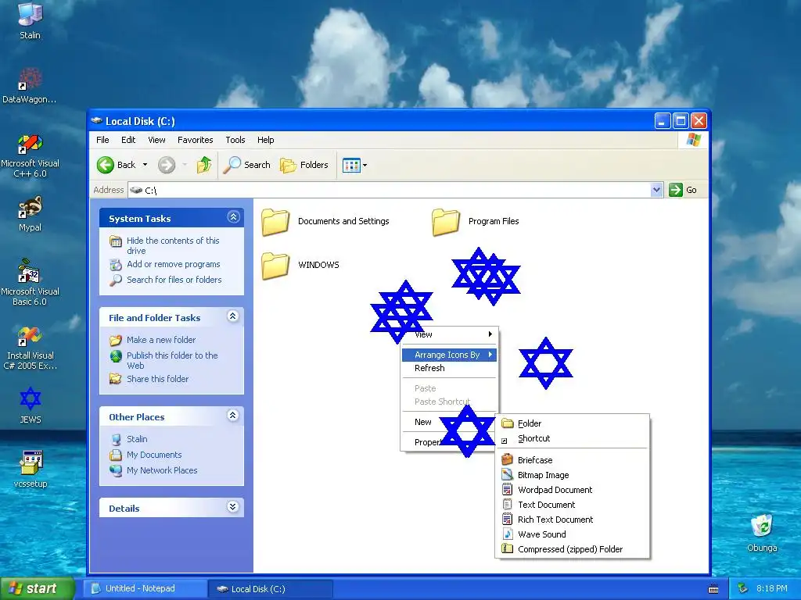Go to My Network Places link
Viewport: 801px width, 600px height.
(x=162, y=470)
